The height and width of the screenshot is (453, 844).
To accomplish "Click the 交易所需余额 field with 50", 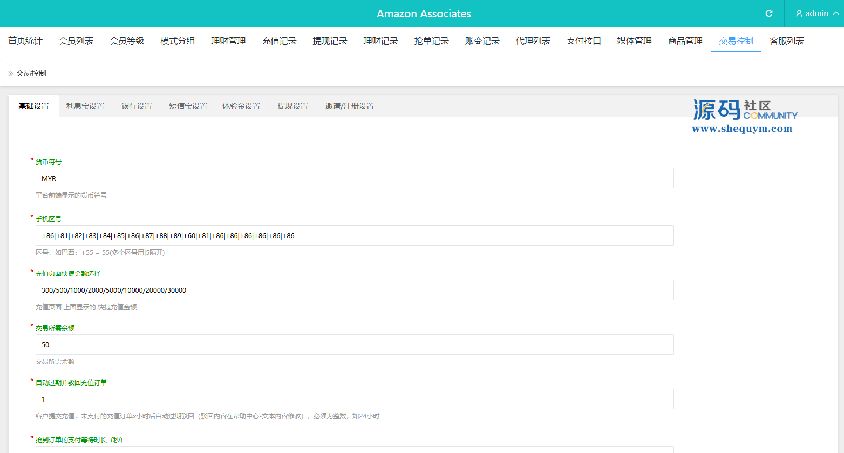I will click(x=354, y=344).
